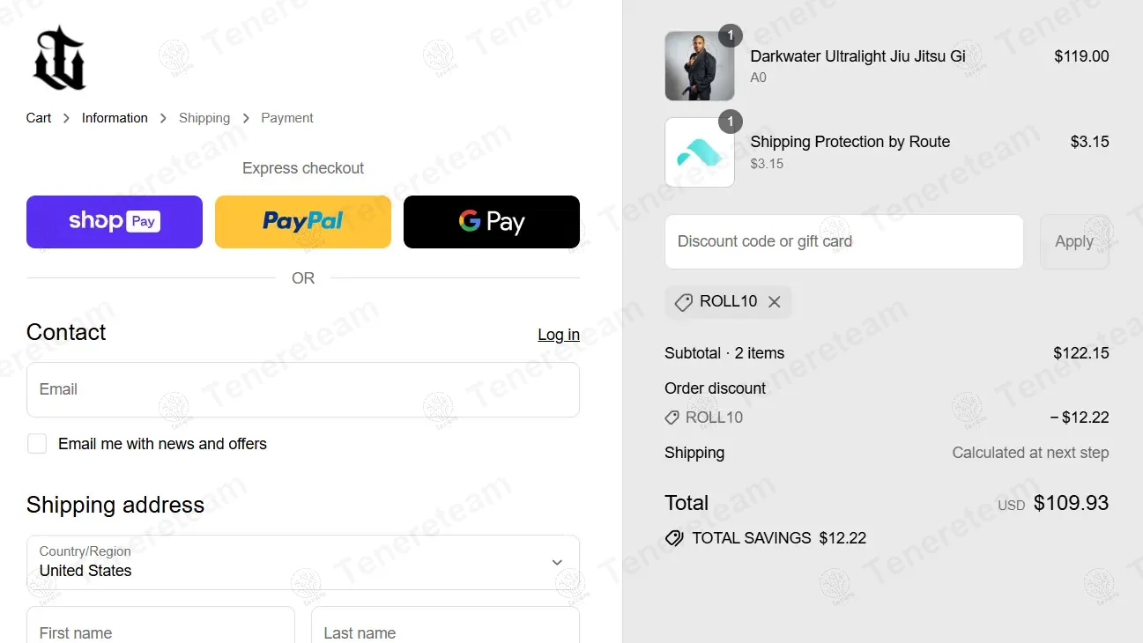Apply the discount code
The height and width of the screenshot is (643, 1143).
point(1074,241)
